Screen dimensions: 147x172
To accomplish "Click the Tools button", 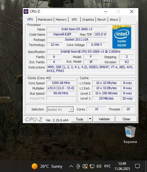I will click(80, 119).
